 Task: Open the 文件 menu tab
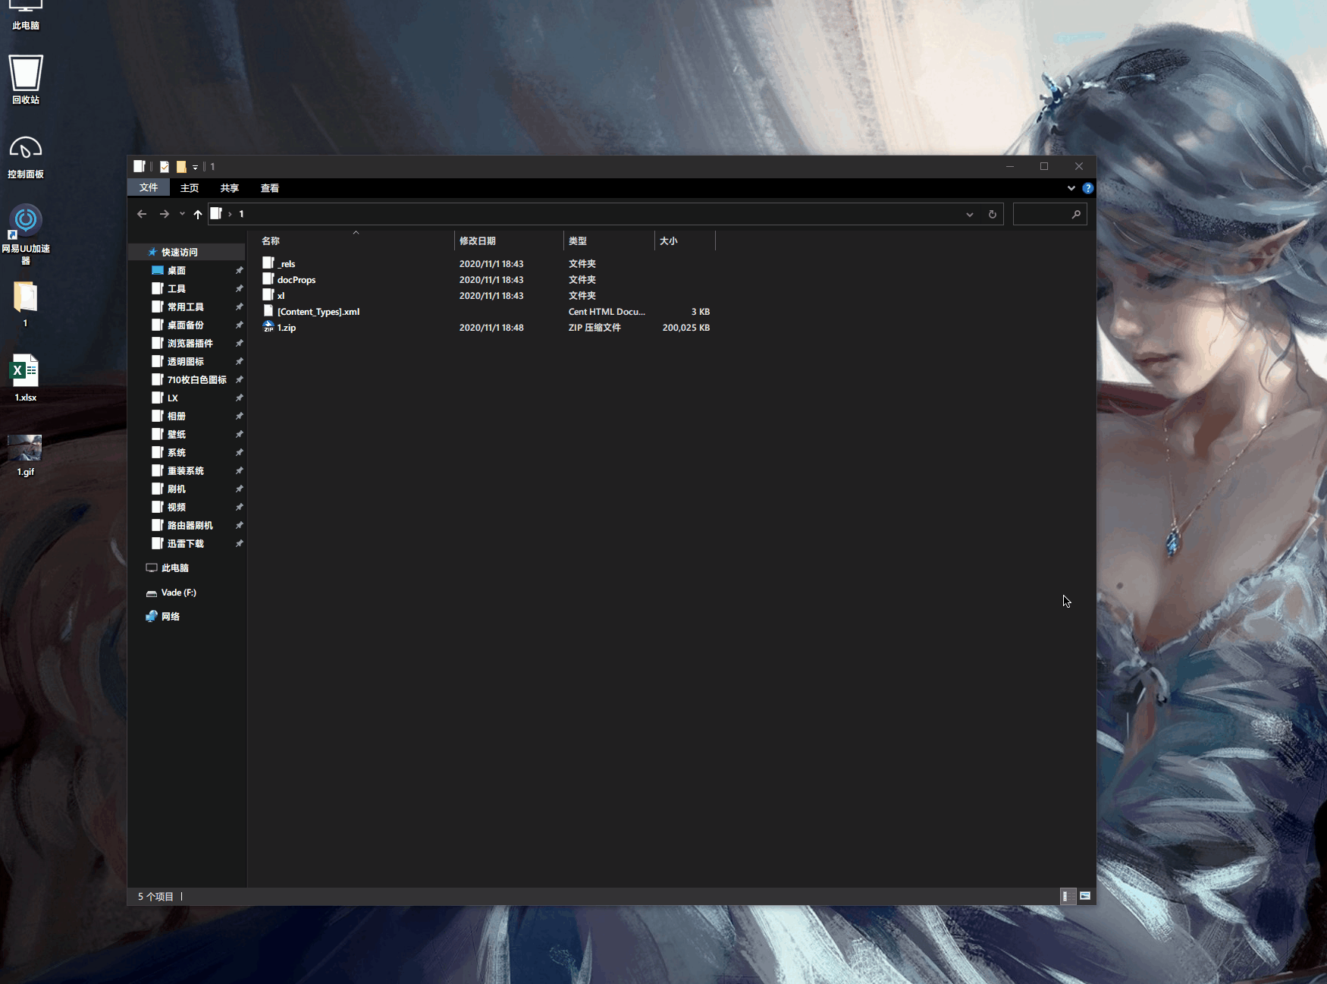click(149, 188)
